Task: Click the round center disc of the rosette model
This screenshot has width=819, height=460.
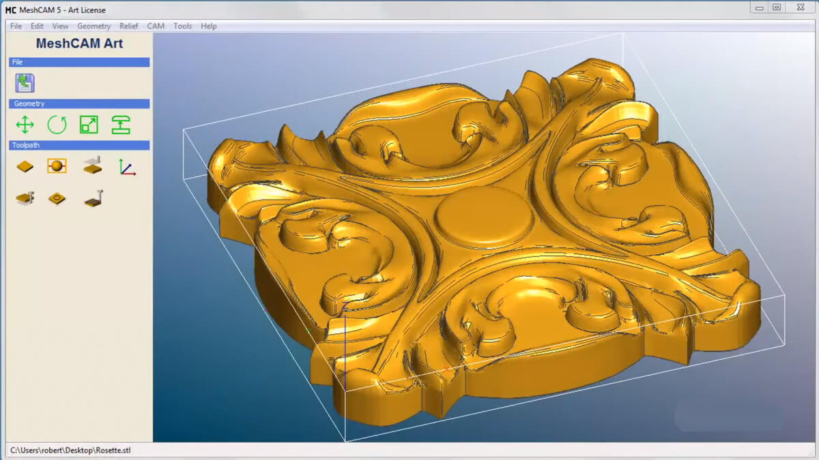Action: tap(485, 219)
